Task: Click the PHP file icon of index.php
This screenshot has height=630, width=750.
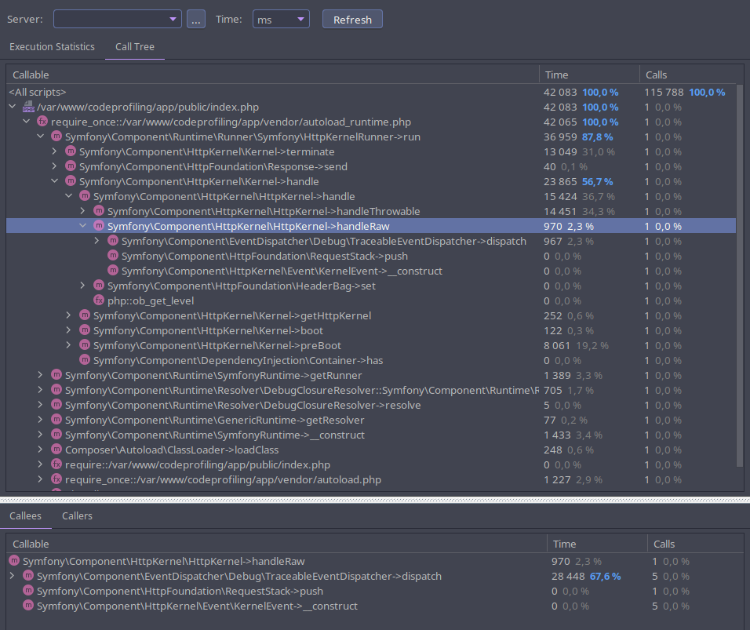Action: 28,107
